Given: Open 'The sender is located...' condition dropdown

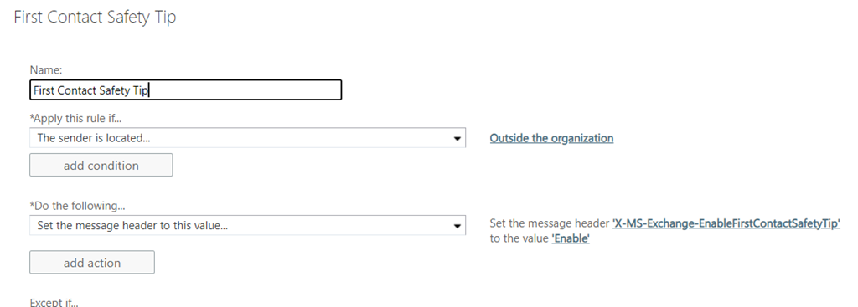Looking at the screenshot, I should tap(247, 138).
